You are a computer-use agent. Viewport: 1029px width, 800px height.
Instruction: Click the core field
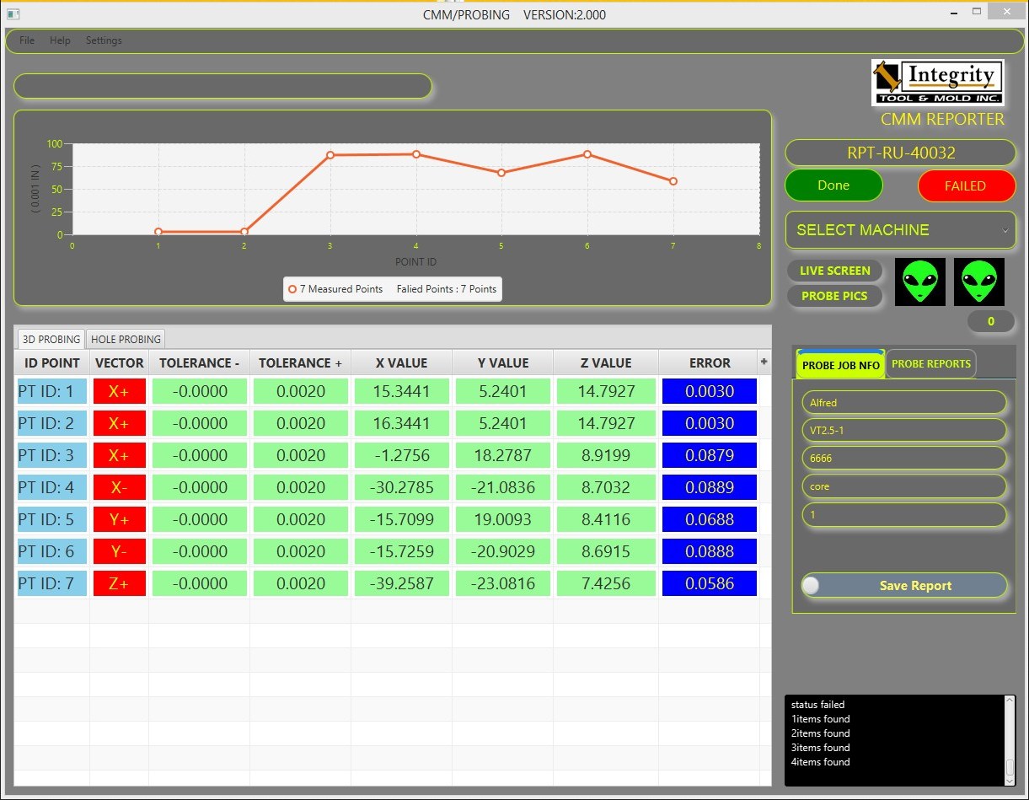point(904,486)
